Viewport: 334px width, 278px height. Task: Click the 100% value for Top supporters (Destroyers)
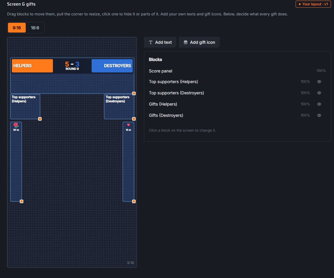[305, 93]
